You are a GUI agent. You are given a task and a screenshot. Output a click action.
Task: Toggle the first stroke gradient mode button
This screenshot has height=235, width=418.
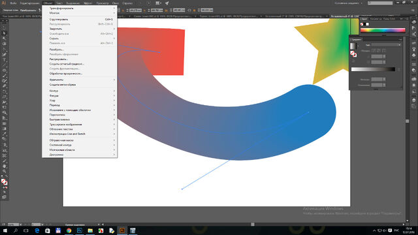click(x=374, y=50)
